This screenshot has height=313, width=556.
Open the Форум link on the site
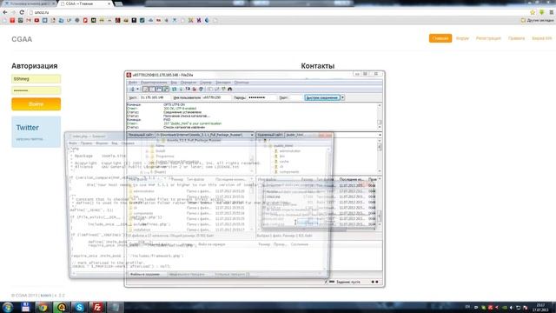click(462, 38)
